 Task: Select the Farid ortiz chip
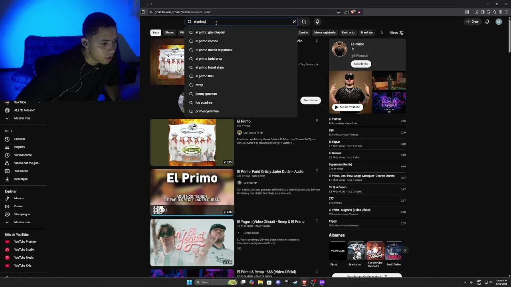(348, 33)
